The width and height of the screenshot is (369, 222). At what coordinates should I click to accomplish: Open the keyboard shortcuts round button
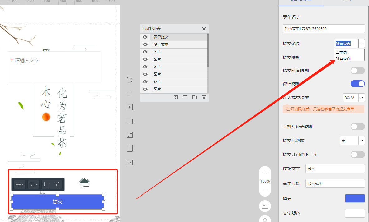265,206
